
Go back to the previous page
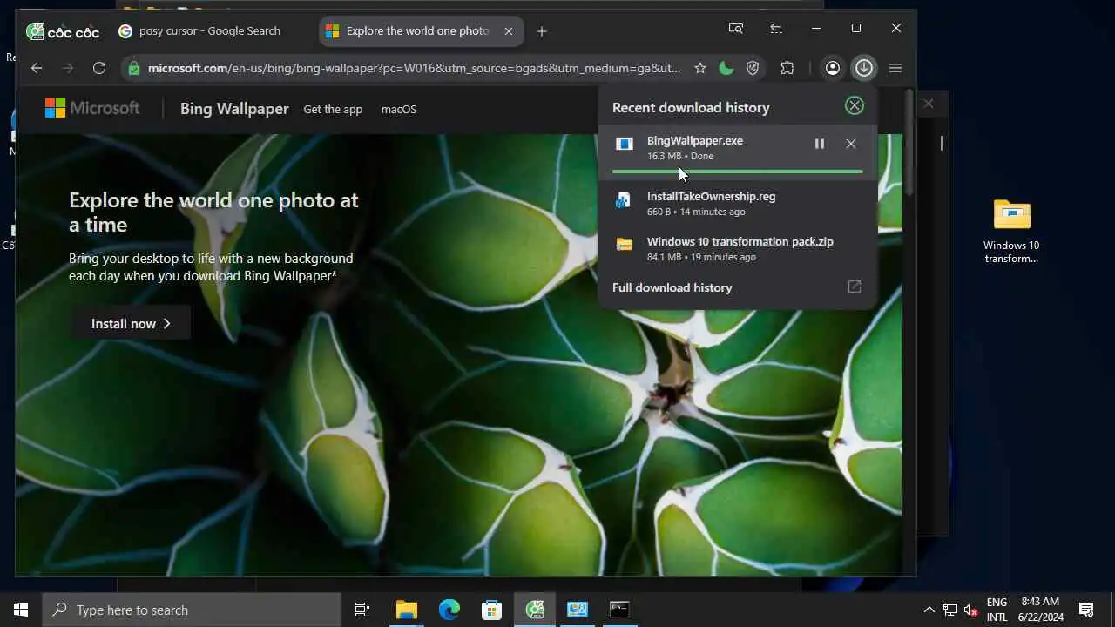[37, 68]
